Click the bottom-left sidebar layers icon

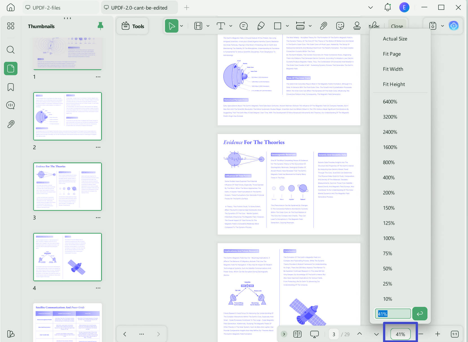[11, 334]
